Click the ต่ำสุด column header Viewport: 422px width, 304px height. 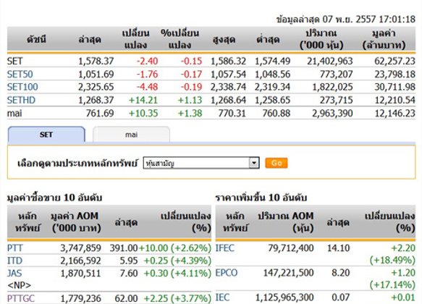tap(268, 40)
